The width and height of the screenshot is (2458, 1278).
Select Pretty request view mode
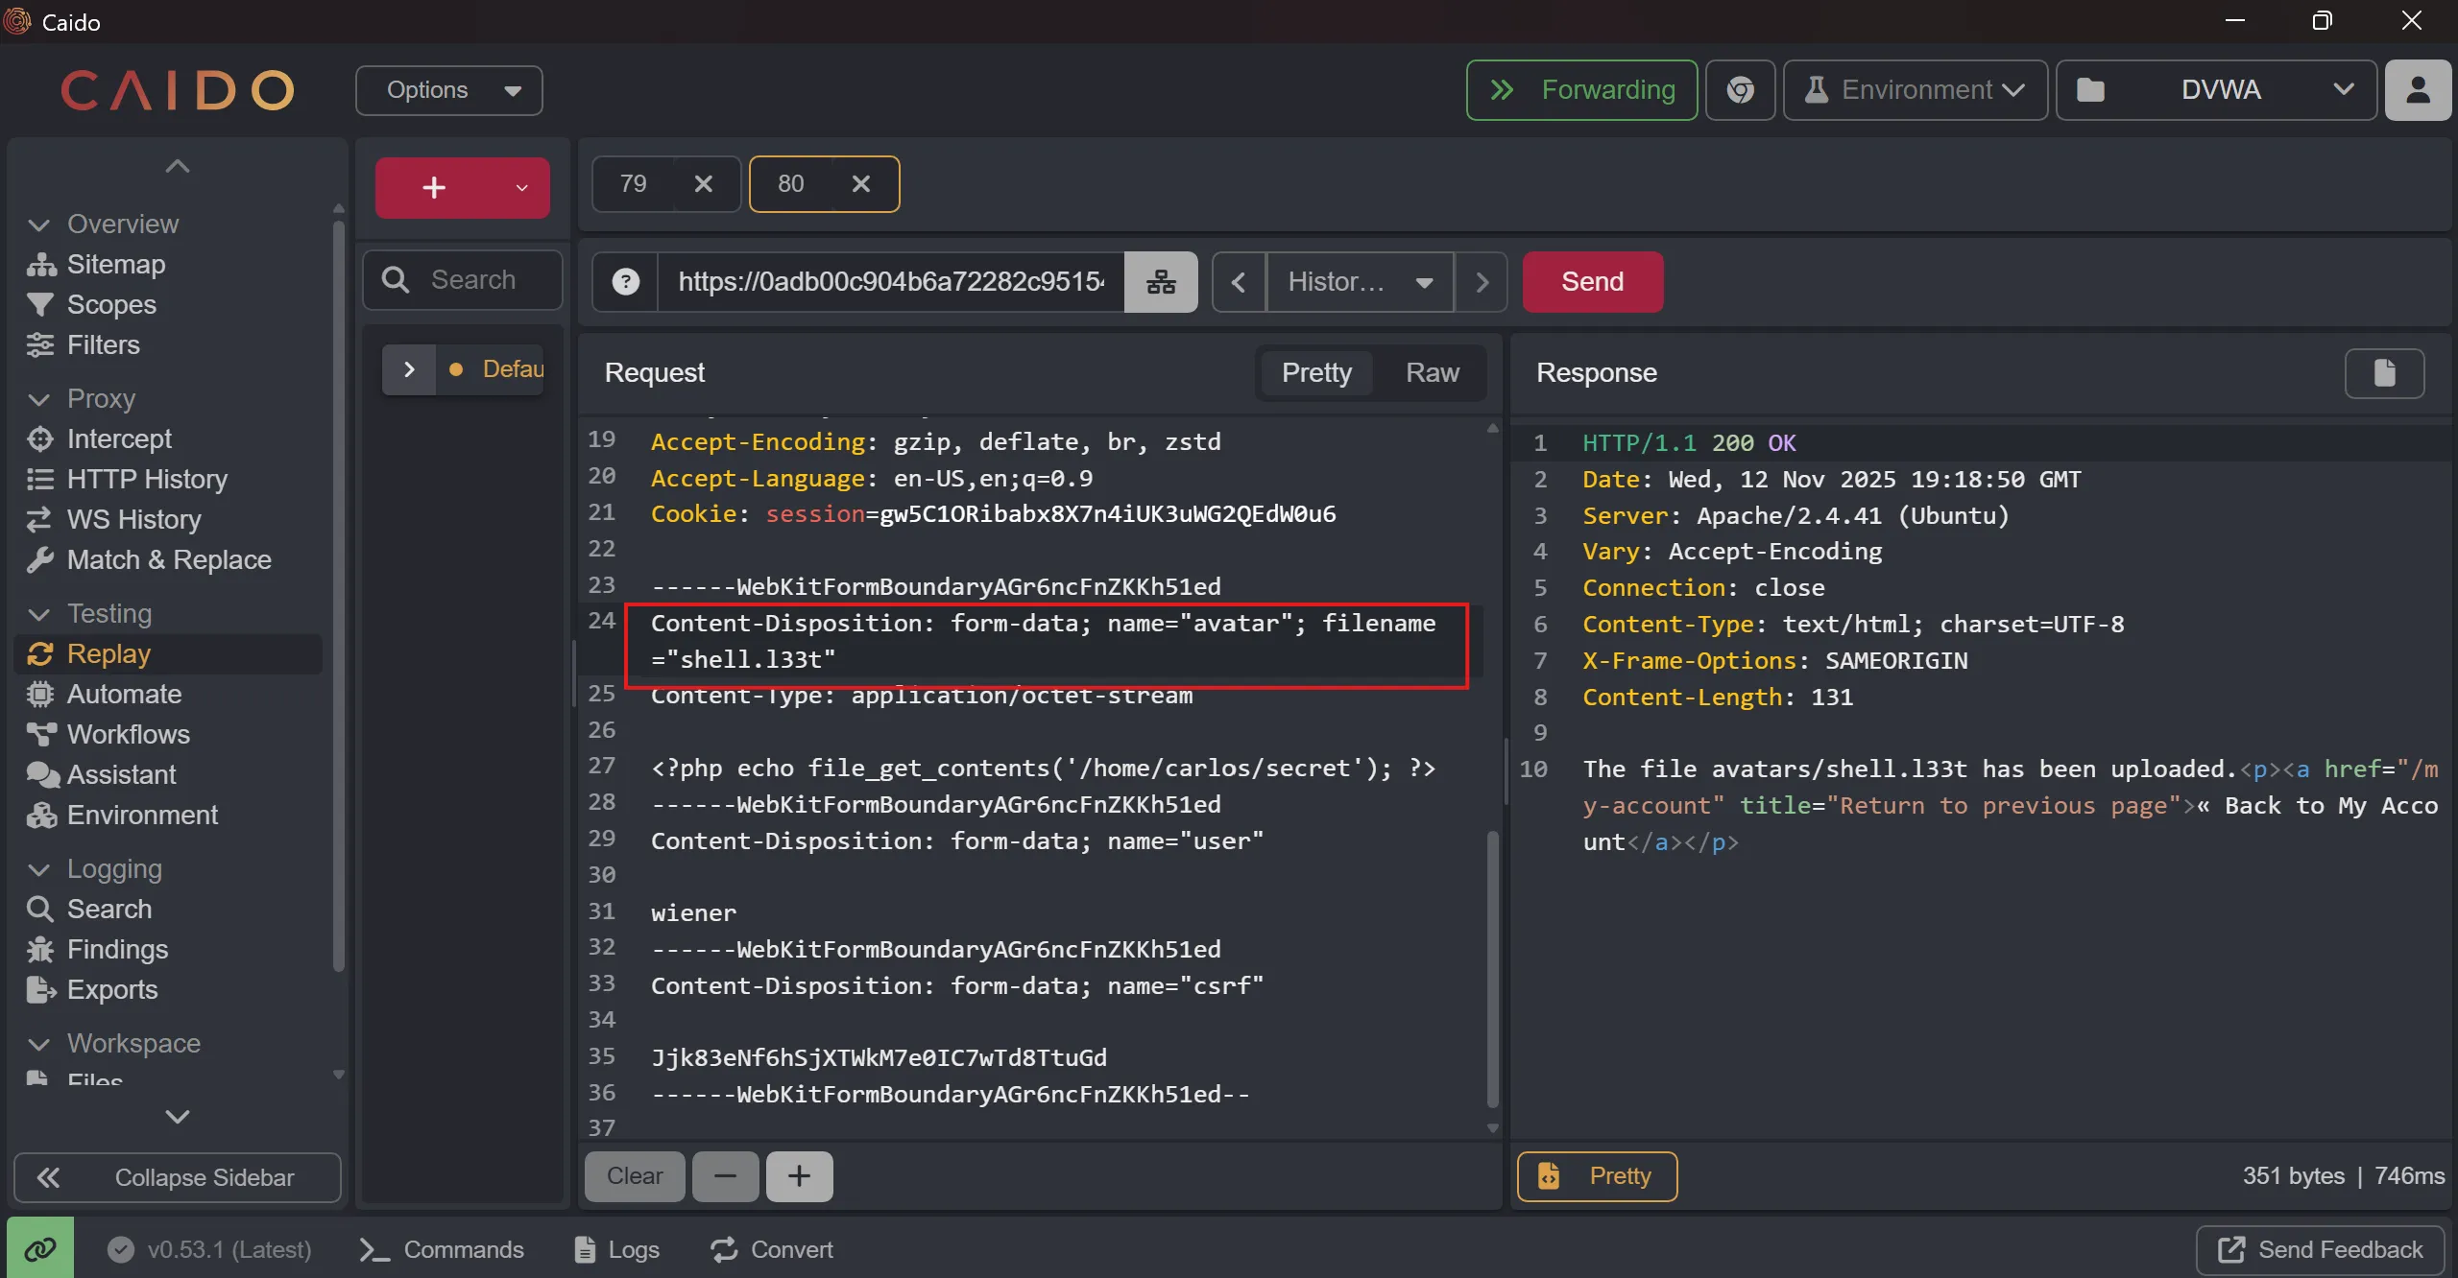point(1316,372)
